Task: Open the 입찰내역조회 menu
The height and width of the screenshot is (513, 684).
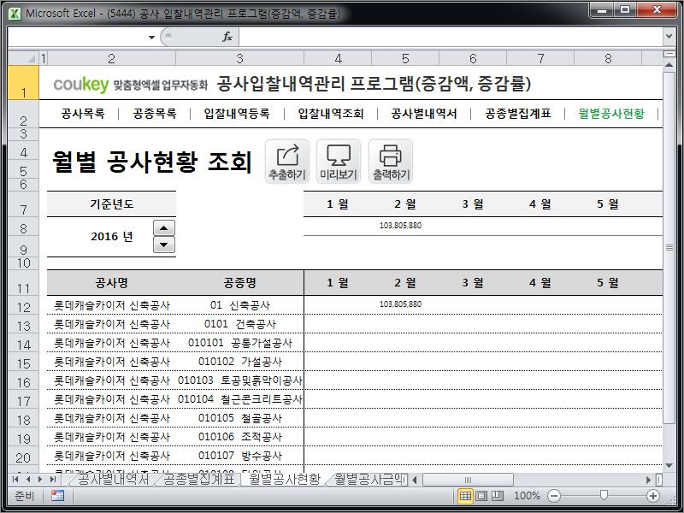Action: pos(331,114)
